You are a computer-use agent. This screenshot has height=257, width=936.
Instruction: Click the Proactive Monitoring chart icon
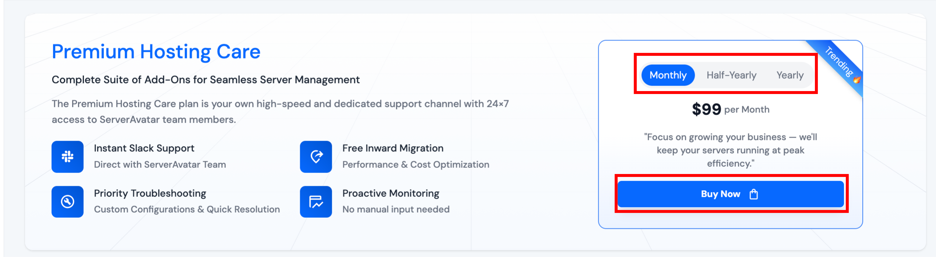point(316,202)
